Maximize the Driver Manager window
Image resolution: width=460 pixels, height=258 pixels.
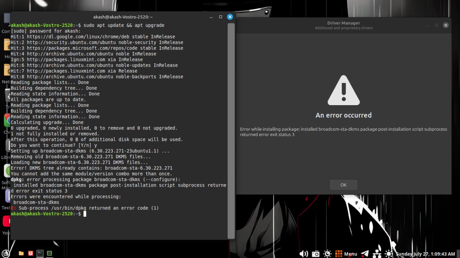click(436, 25)
